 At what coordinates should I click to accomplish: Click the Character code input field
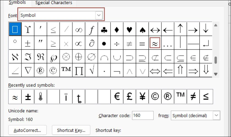point(143,115)
